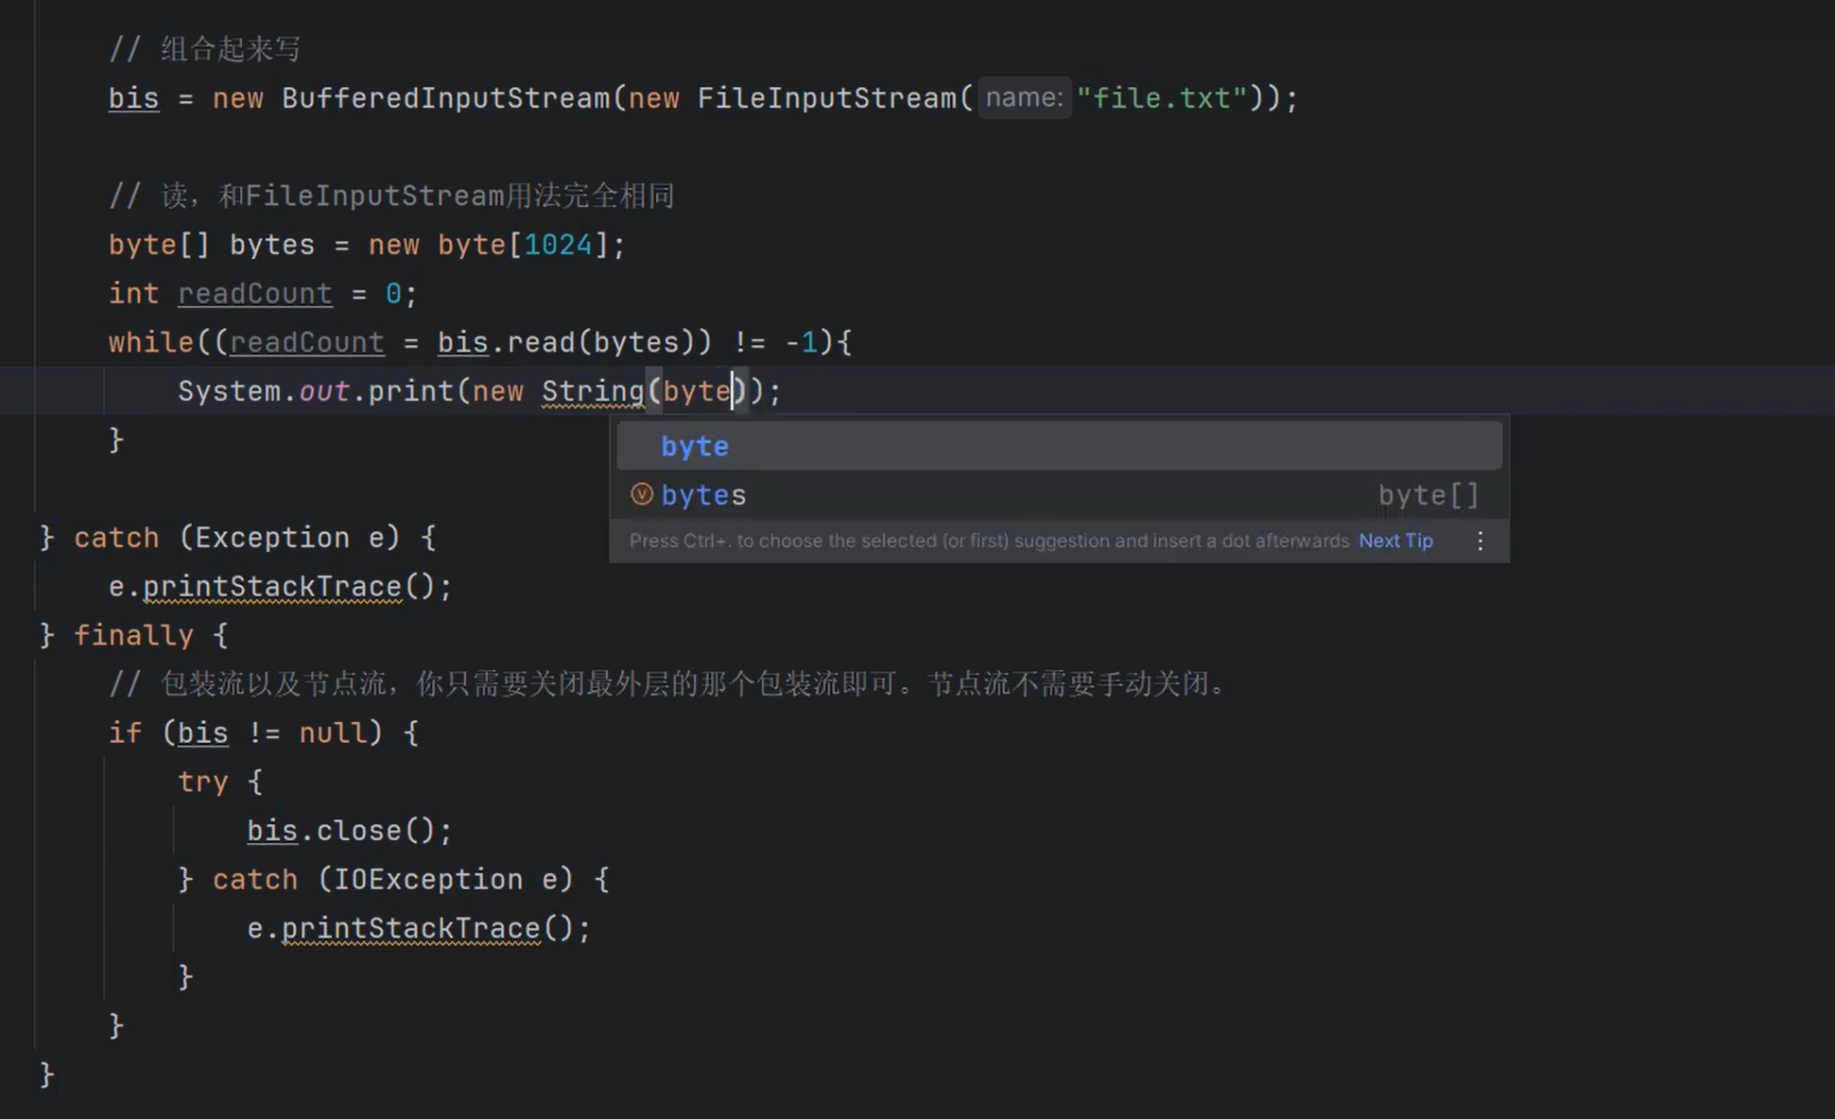Click 'out' in System.out.print

(324, 391)
